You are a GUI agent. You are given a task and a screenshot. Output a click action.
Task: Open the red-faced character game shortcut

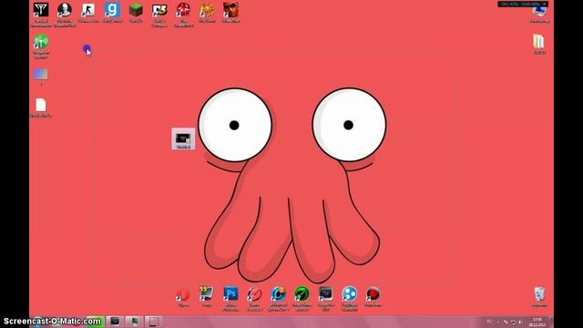230,13
